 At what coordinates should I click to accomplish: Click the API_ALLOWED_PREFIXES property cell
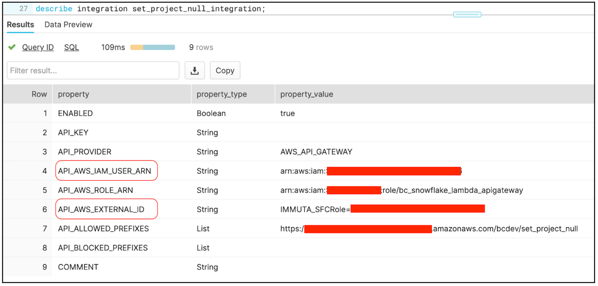point(103,229)
